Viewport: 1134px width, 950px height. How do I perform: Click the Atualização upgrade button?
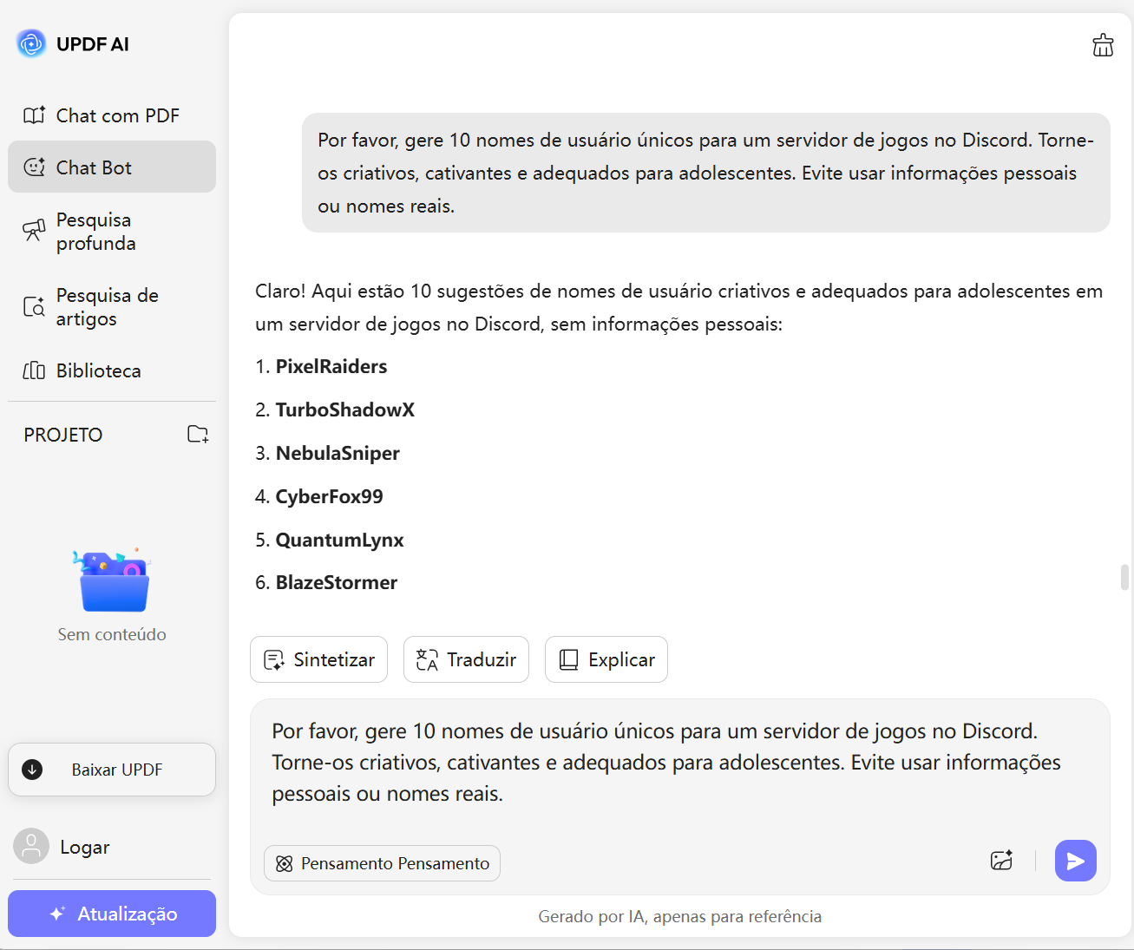pyautogui.click(x=112, y=914)
